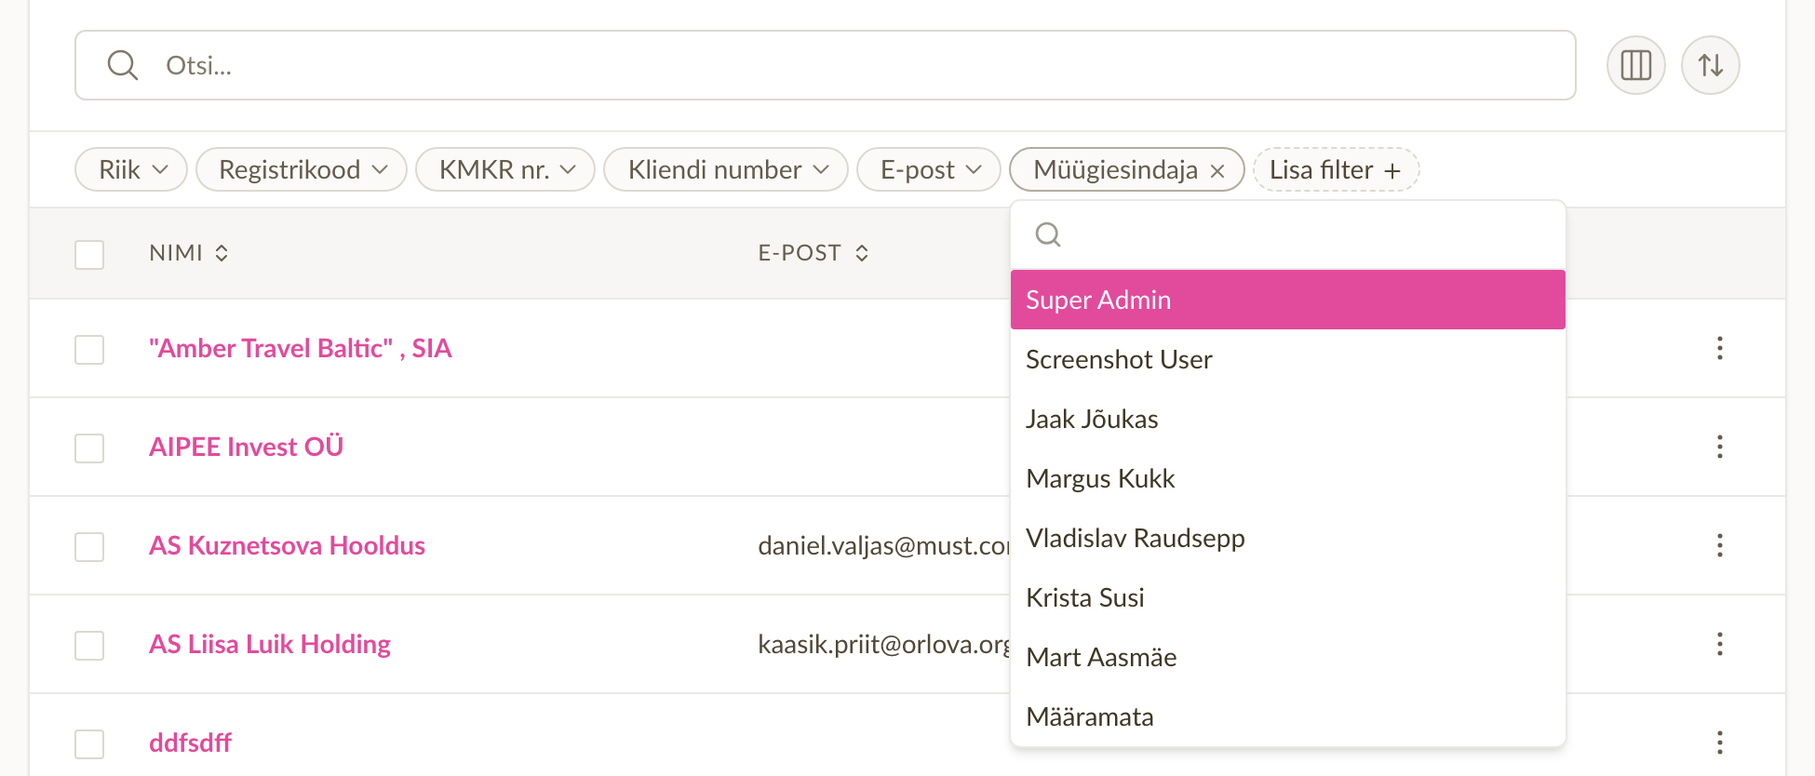Remove the Müügiesindaja filter with its x
Screen dimensions: 1815x776
click(x=1217, y=170)
